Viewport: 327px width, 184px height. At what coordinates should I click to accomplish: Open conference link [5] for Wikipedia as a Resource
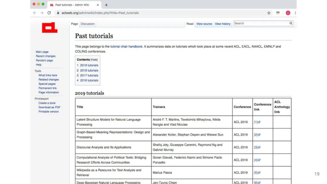click(257, 173)
